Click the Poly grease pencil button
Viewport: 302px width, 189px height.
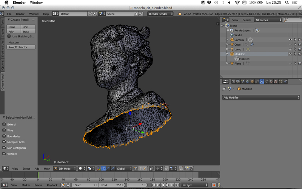[x=14, y=31]
